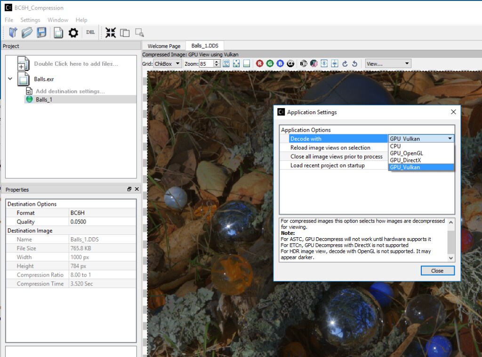Click the compress (inward arrows) toolbar icon

click(111, 32)
